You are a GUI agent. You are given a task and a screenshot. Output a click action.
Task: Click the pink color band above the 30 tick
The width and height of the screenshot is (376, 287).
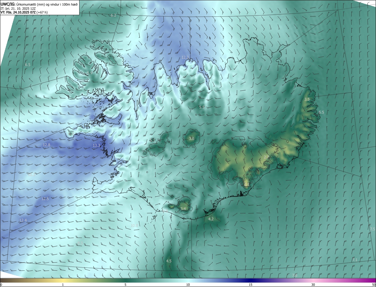313,280
